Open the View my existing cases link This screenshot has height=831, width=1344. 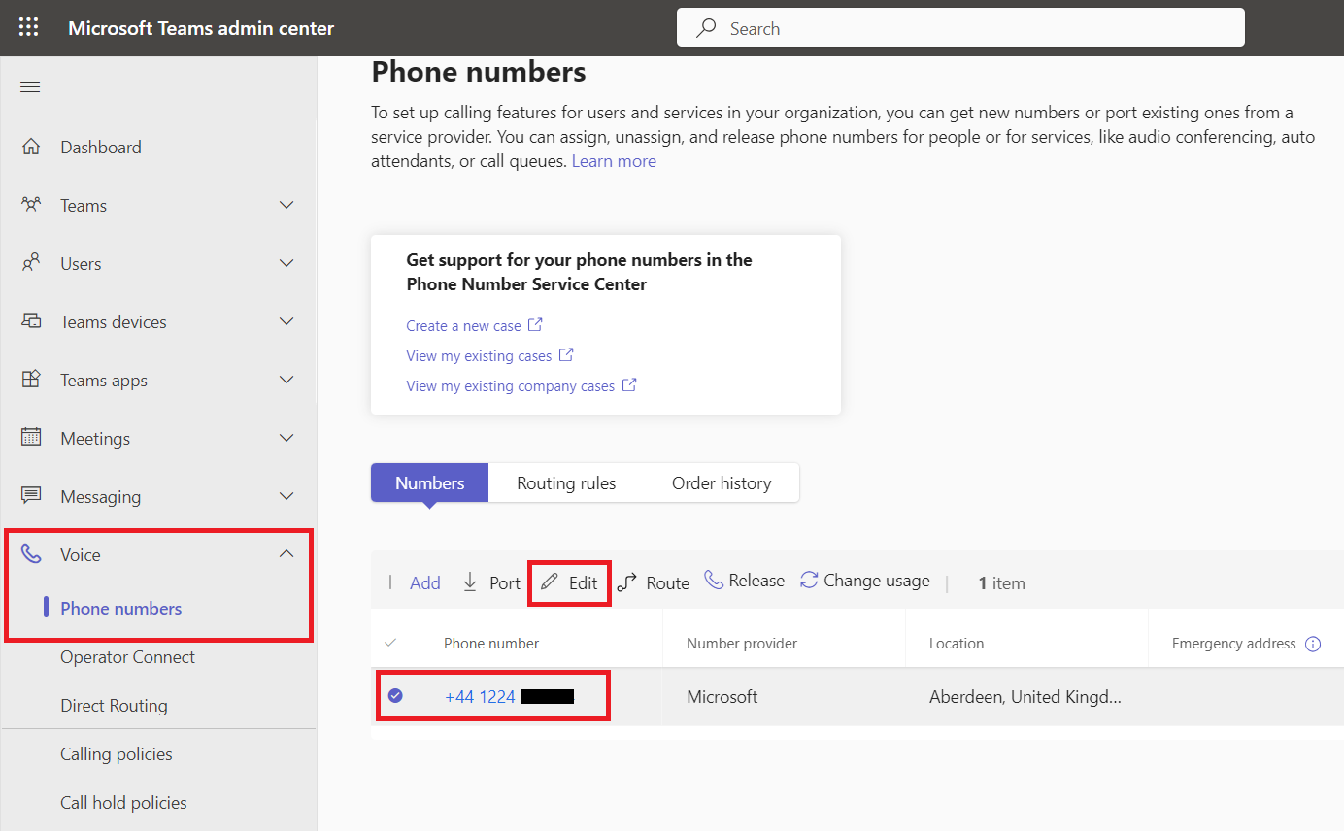479,356
